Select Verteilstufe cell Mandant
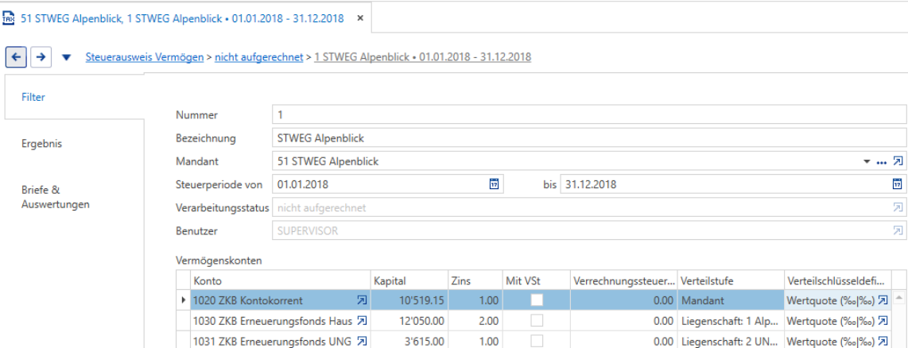 point(731,300)
